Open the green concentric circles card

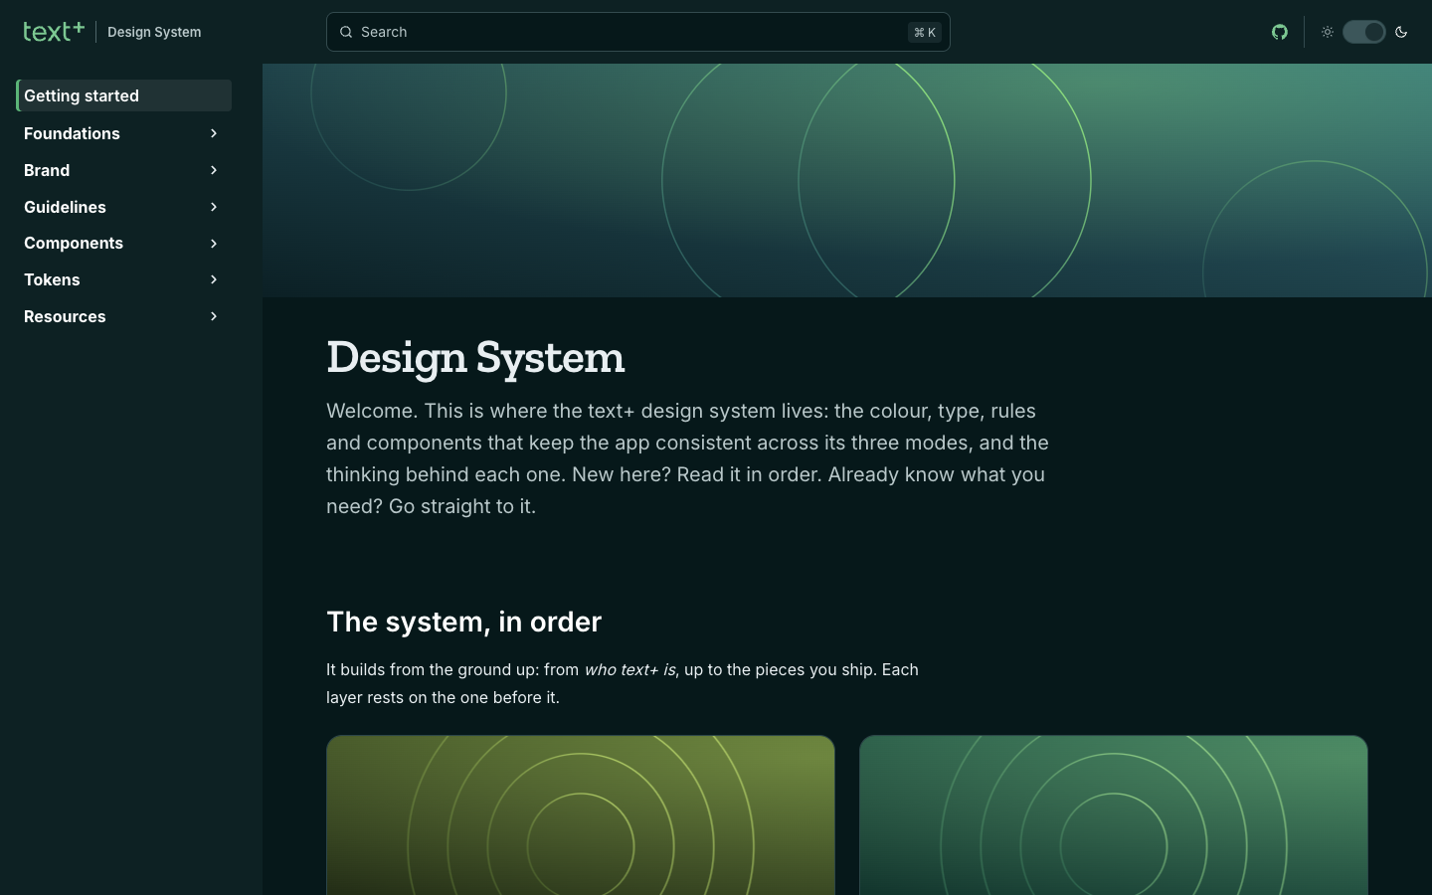coord(1114,815)
